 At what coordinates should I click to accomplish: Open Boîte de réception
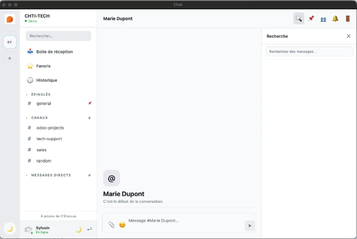tap(54, 52)
